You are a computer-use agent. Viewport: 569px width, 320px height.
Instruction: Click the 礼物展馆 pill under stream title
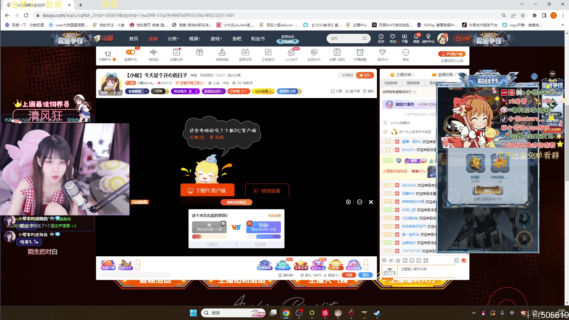(137, 91)
